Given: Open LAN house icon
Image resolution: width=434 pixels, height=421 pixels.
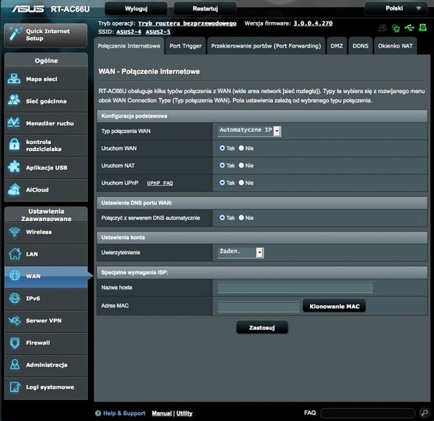Looking at the screenshot, I should tap(14, 254).
